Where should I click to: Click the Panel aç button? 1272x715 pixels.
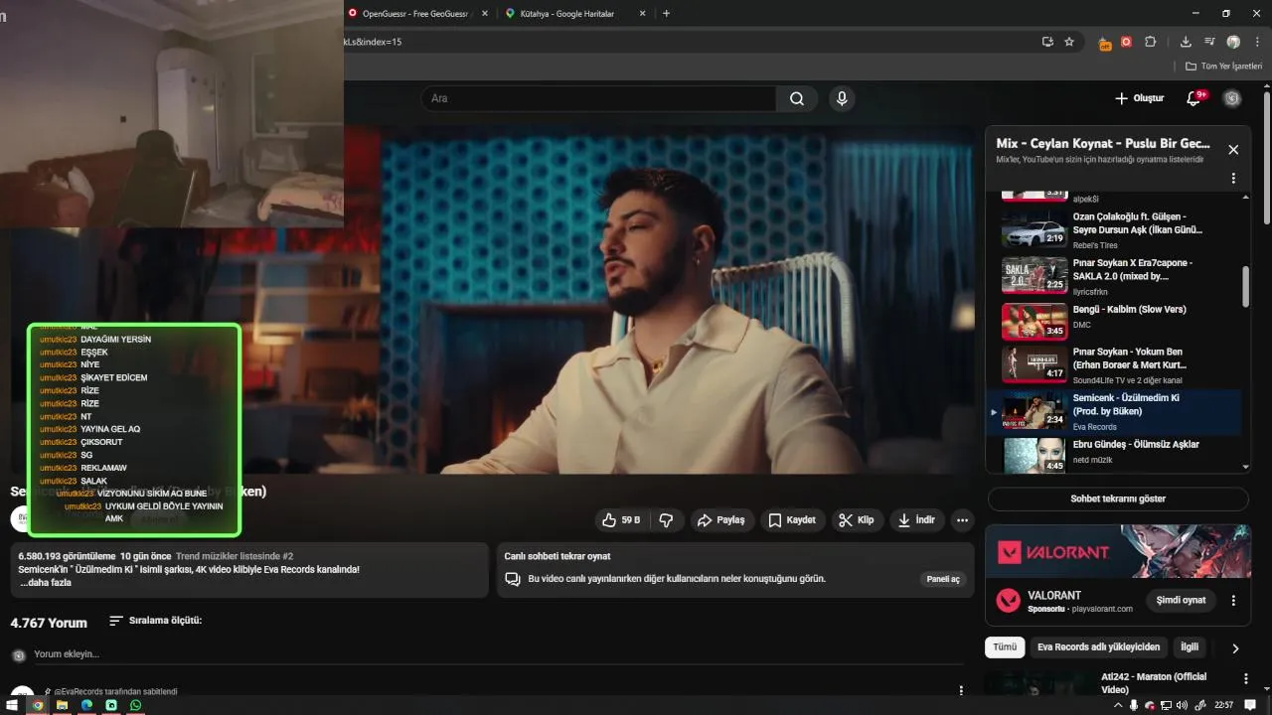[943, 579]
